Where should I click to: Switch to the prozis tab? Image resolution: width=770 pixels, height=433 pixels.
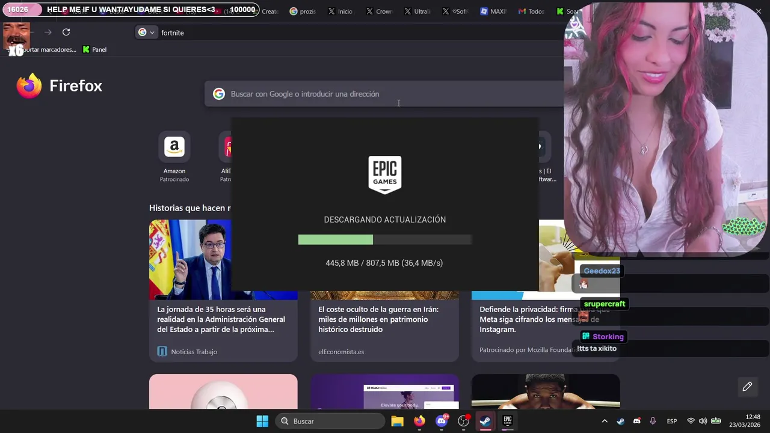pos(303,11)
